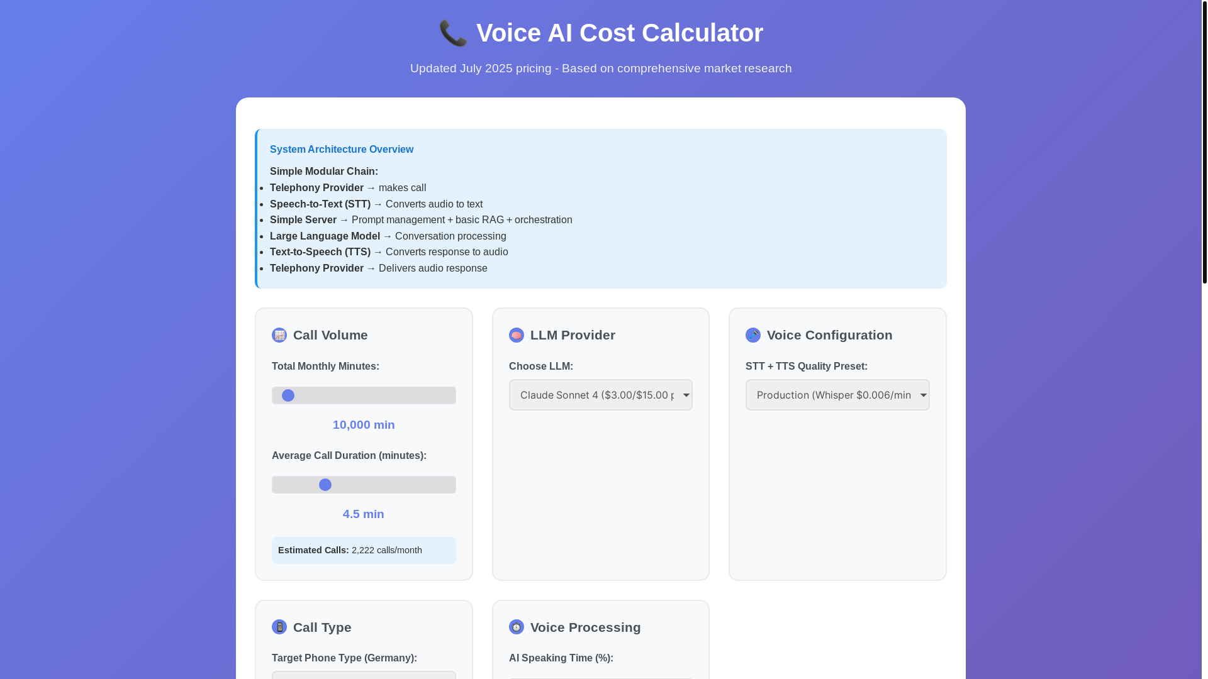Screen dimensions: 1208x679
Task: Click "Updated July 2025 pricing" subtitle
Action: pos(601,69)
